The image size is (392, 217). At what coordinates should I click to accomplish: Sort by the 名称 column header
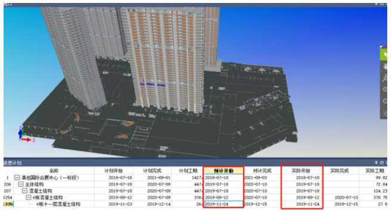[x=54, y=170]
